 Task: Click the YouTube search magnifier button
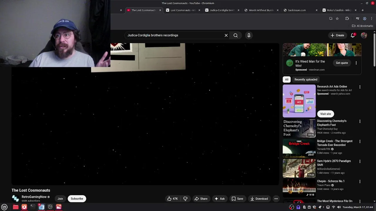[236, 35]
